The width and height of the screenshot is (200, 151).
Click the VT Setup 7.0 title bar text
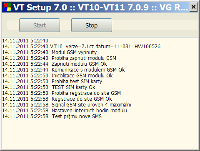[x=100, y=7]
